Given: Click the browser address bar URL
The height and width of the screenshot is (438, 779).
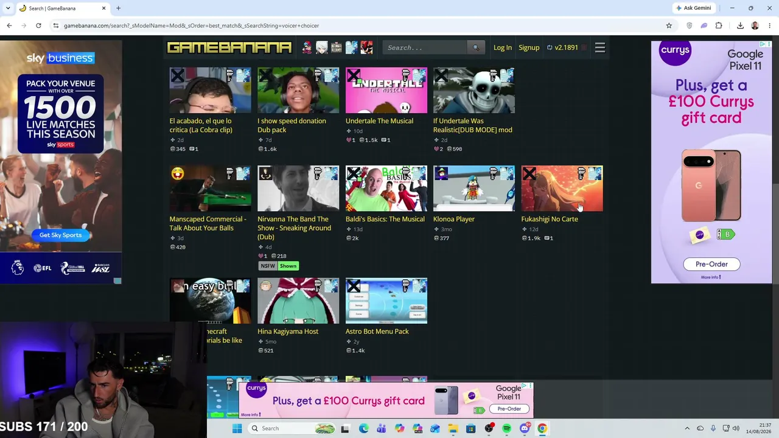Looking at the screenshot, I should 191,26.
